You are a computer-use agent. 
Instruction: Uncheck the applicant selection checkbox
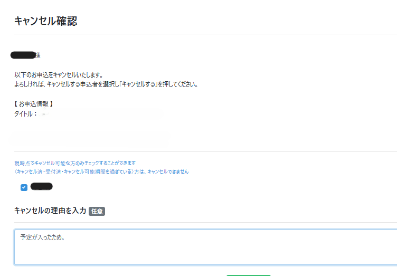[24, 187]
